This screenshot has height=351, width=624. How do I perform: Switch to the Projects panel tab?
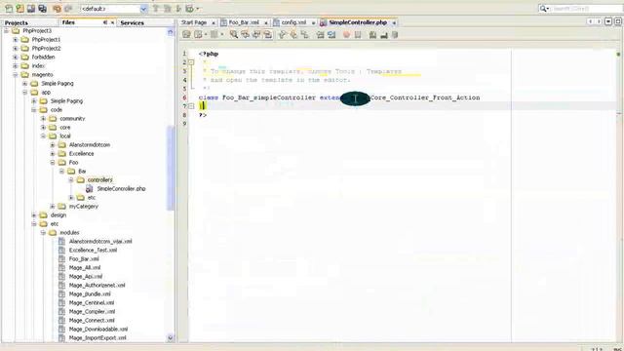coord(17,22)
